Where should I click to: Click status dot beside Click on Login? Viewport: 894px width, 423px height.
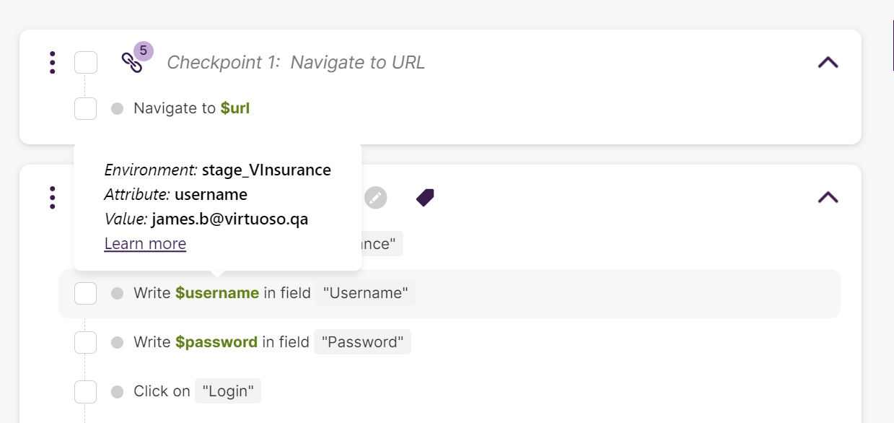pyautogui.click(x=117, y=392)
